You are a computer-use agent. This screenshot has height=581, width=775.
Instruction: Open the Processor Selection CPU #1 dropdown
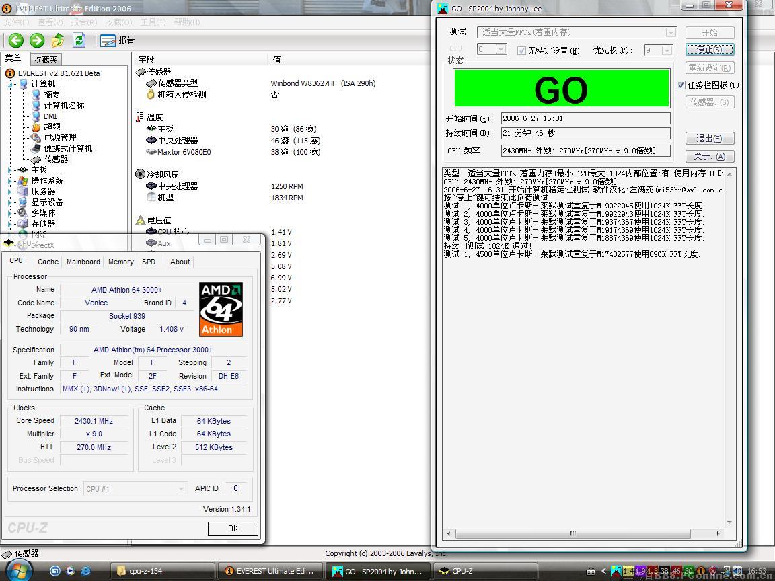pos(135,489)
